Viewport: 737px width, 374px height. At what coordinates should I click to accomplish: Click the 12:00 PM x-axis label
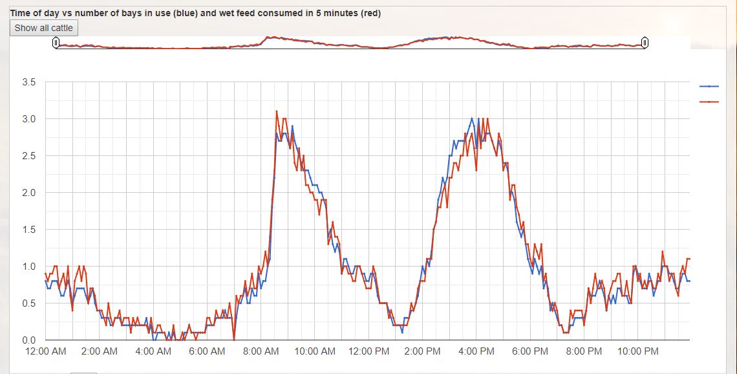368,351
